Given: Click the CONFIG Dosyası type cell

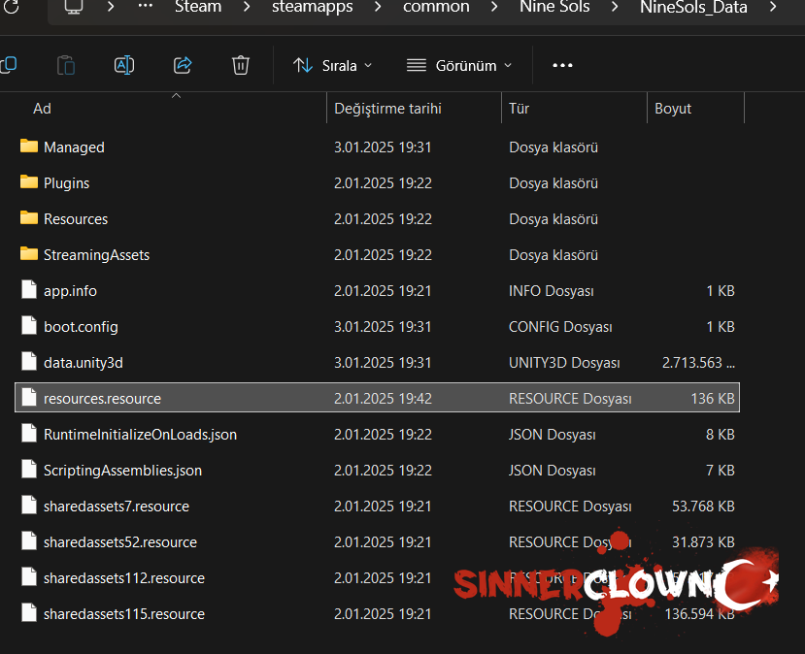Looking at the screenshot, I should pyautogui.click(x=560, y=327).
